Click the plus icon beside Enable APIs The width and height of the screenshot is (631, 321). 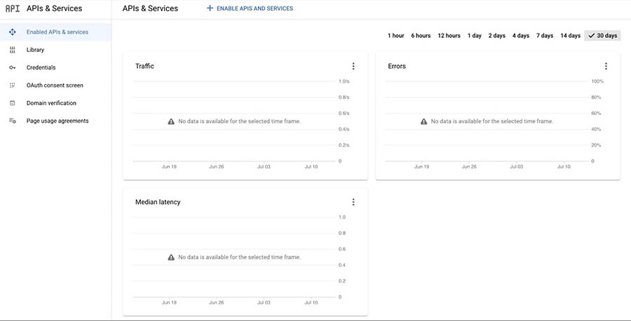click(210, 8)
